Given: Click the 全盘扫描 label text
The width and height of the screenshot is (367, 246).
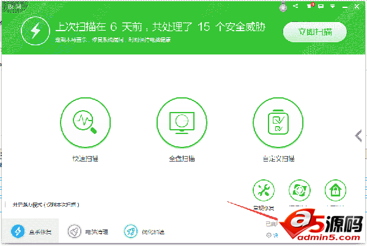Looking at the screenshot, I should tap(182, 158).
